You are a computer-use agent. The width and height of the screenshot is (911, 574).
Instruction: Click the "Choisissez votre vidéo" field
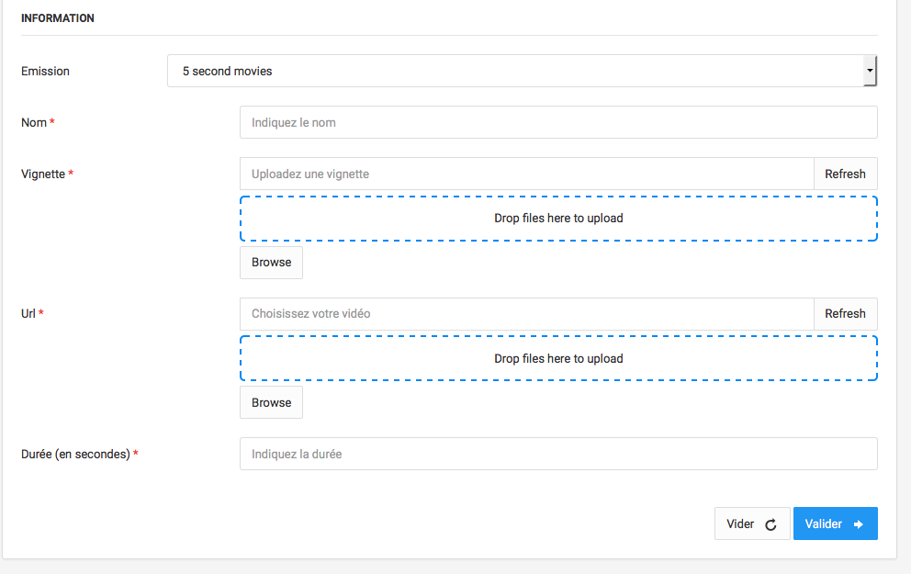point(526,314)
